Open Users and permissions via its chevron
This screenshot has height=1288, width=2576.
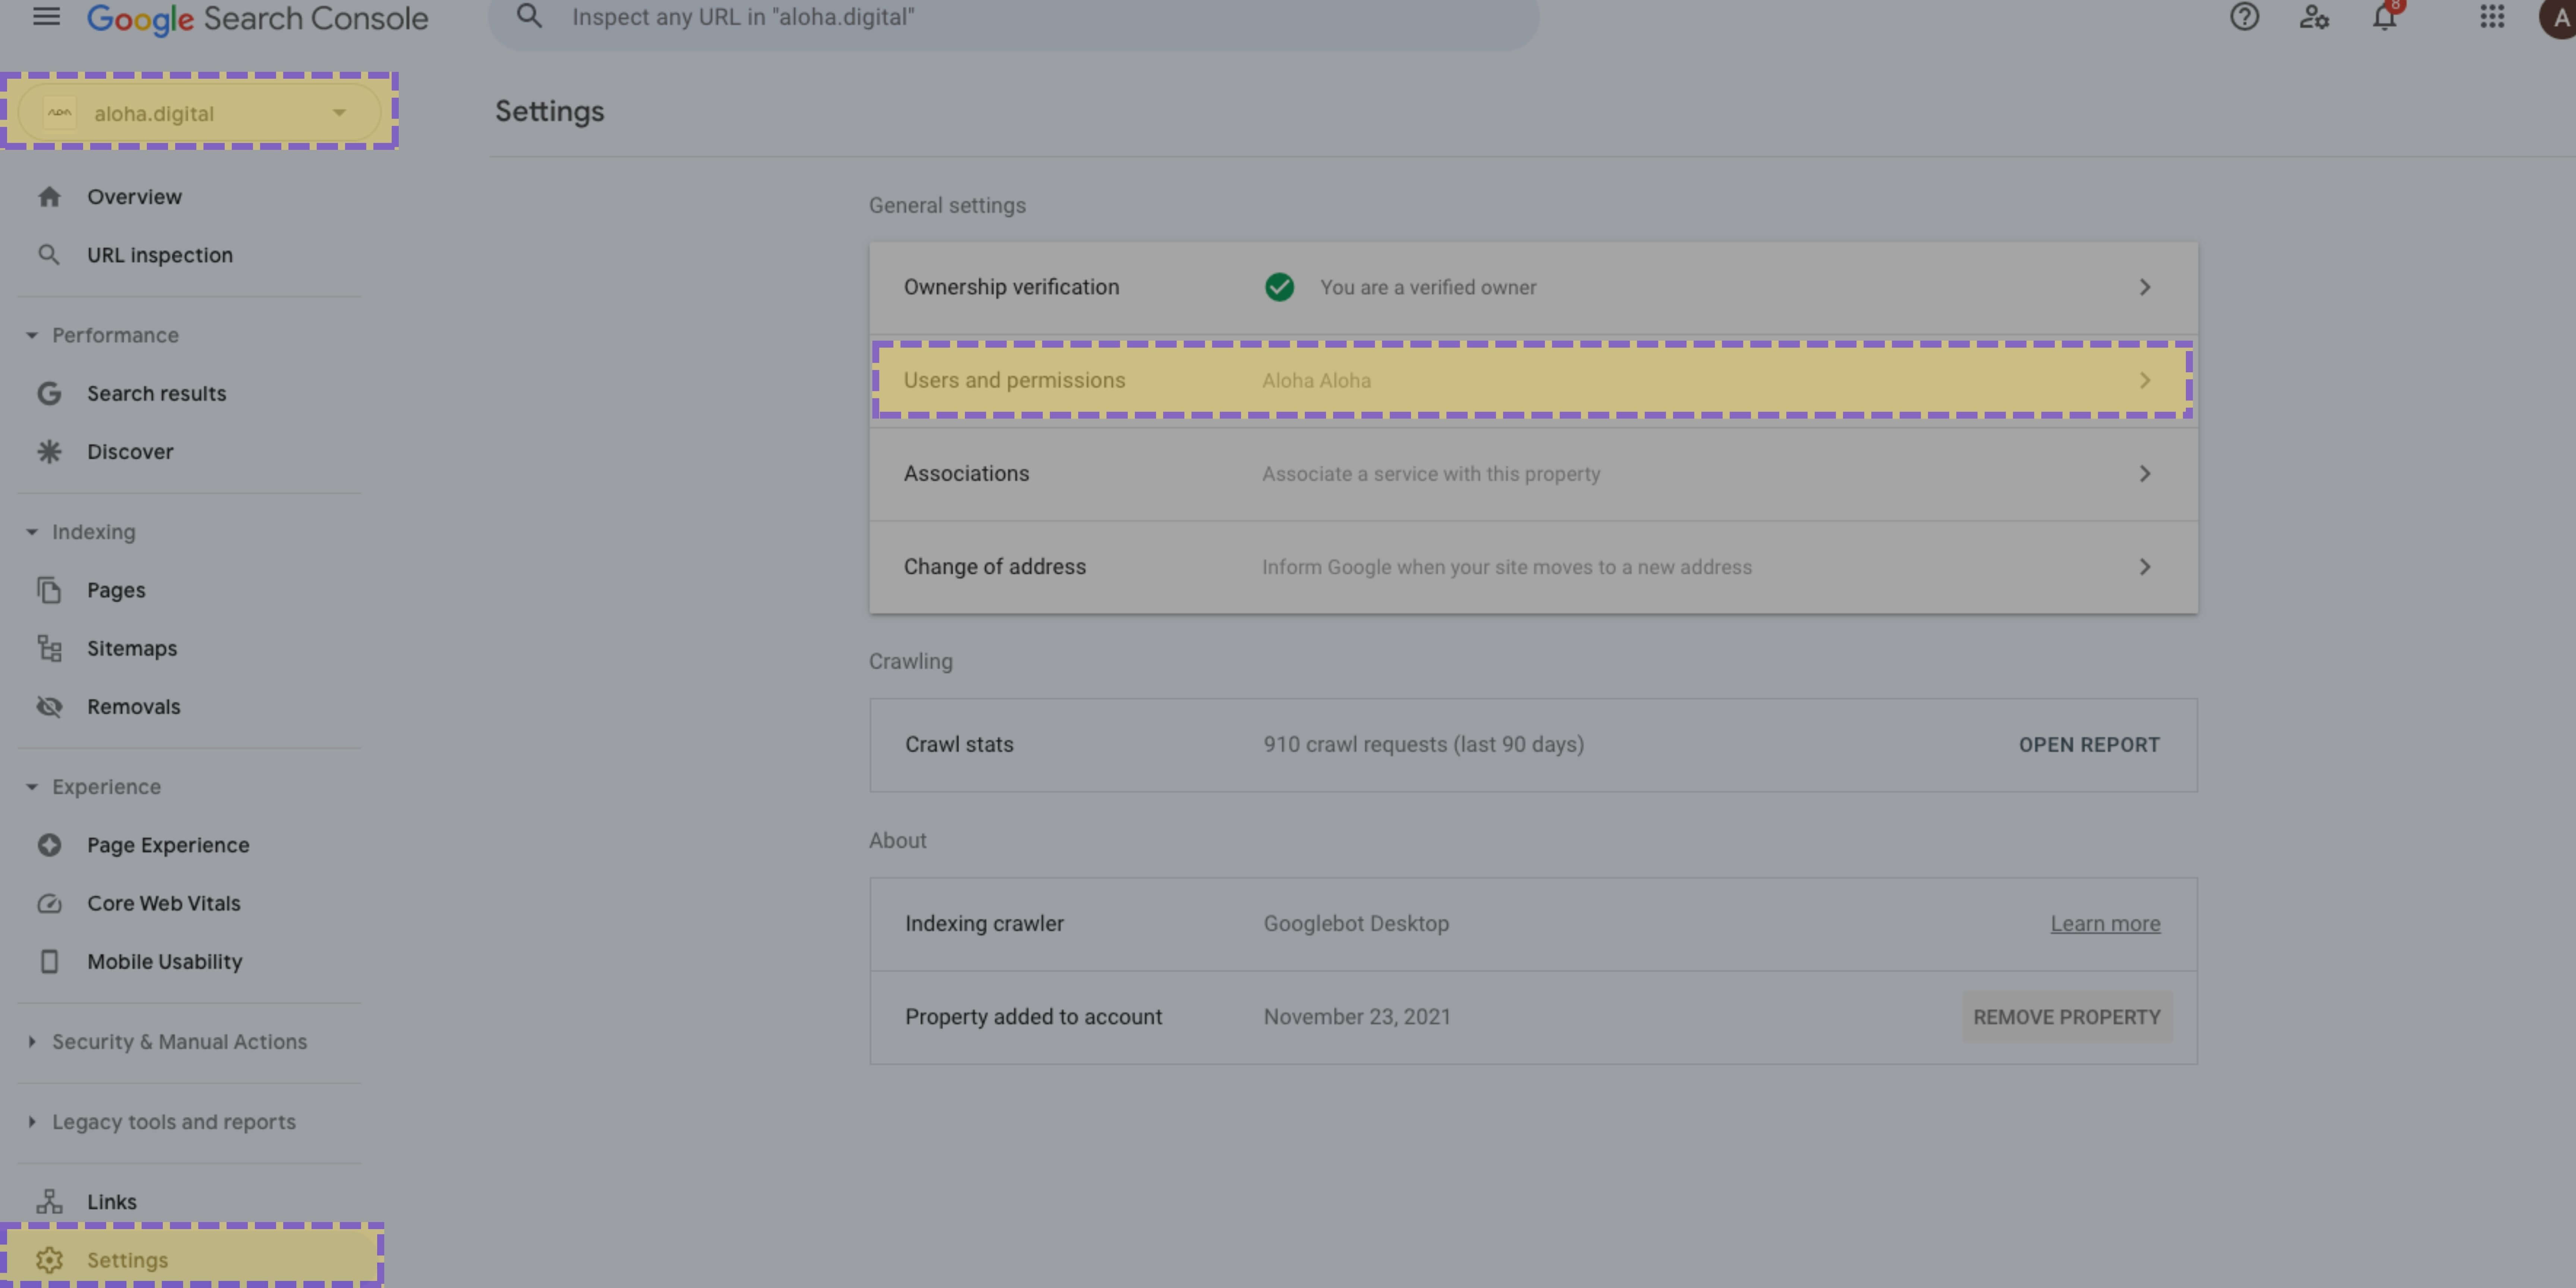(2145, 380)
